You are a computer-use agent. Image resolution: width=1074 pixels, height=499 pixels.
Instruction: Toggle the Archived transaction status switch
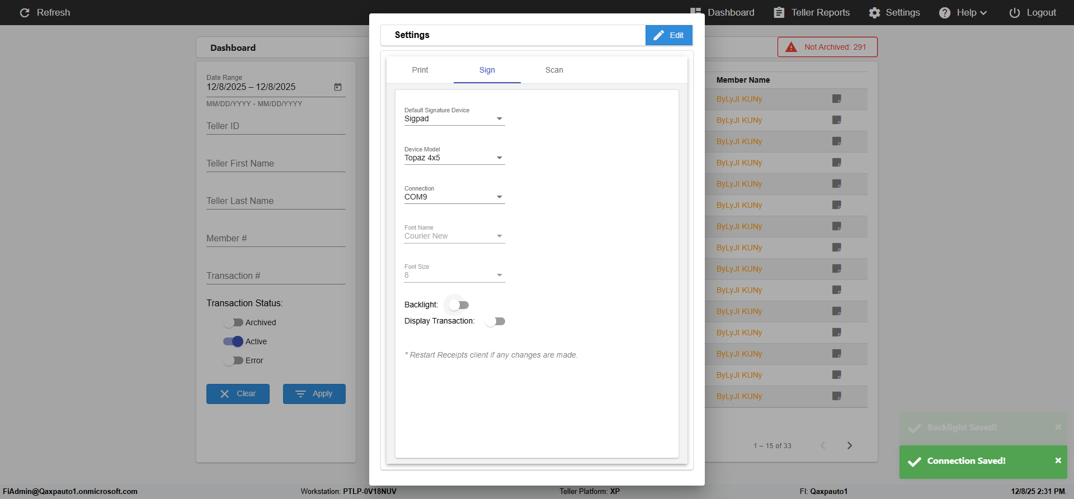[x=233, y=322]
